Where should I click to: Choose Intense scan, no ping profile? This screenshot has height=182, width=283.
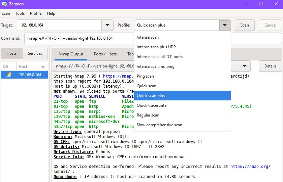[x=183, y=66]
